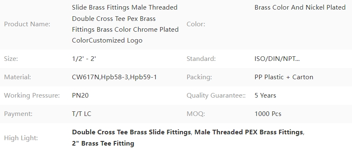Click the 'Double Cross Tee Brass Slide Fittings' highlight link

pos(131,132)
